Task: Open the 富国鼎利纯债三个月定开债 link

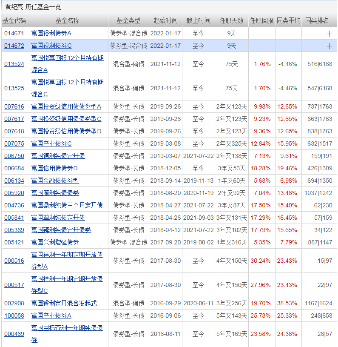Action: point(67,205)
